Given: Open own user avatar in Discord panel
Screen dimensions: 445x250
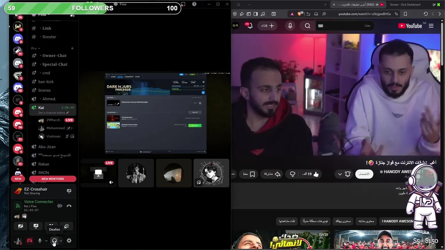Looking at the screenshot, I should click(x=18, y=241).
